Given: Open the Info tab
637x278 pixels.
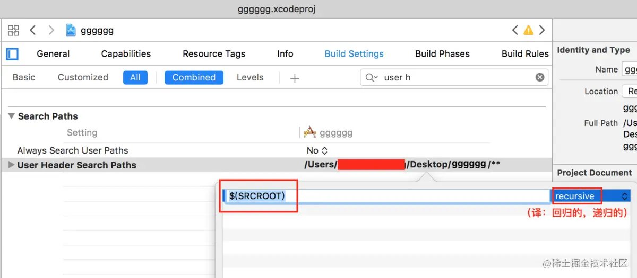Looking at the screenshot, I should (x=285, y=53).
